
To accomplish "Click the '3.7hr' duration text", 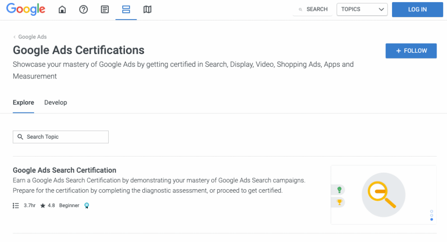I will (x=30, y=205).
